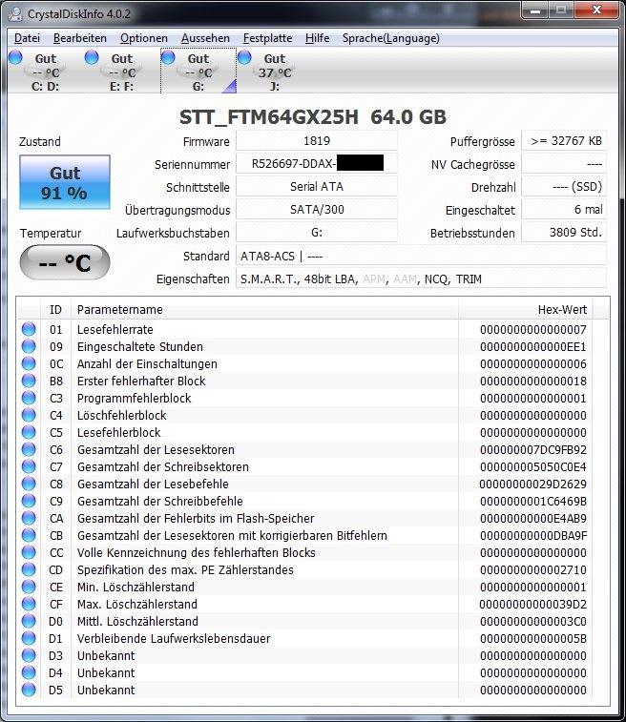This screenshot has height=722, width=626.
Task: Click status icon for D5 Unbekannt row
Action: [29, 690]
